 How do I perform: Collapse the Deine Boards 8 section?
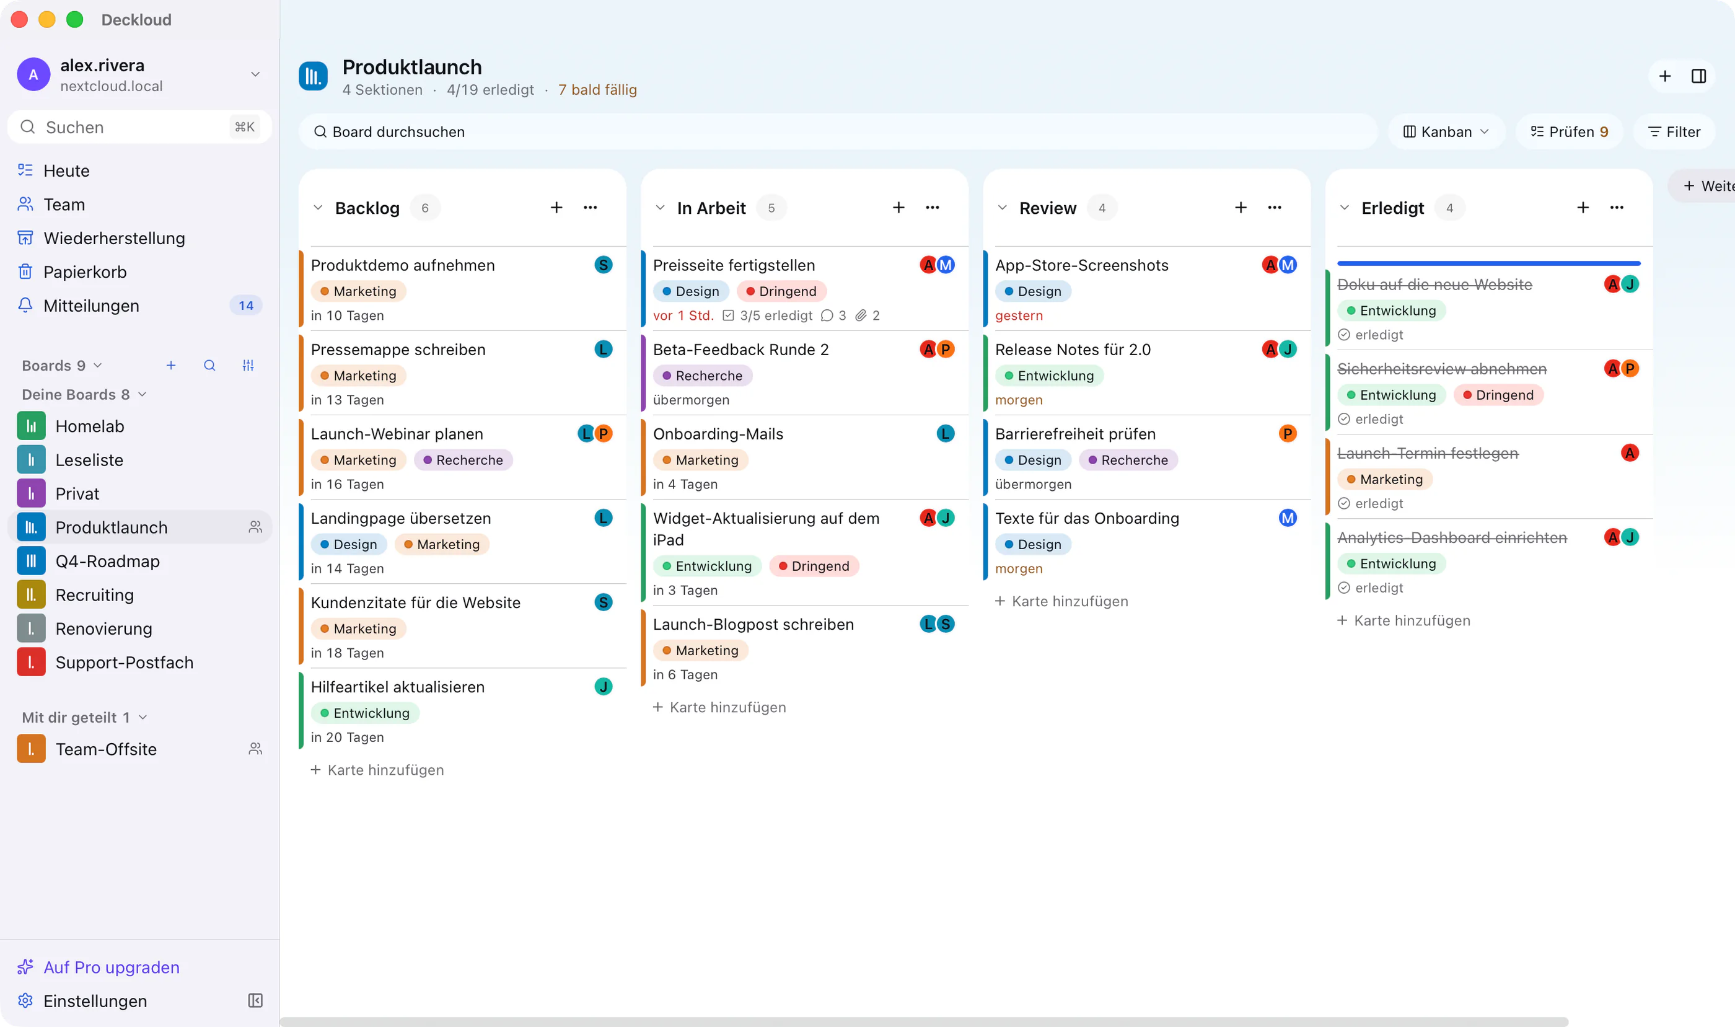click(x=84, y=394)
